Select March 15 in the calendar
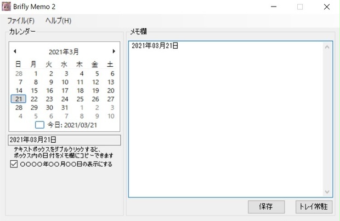 34,91
